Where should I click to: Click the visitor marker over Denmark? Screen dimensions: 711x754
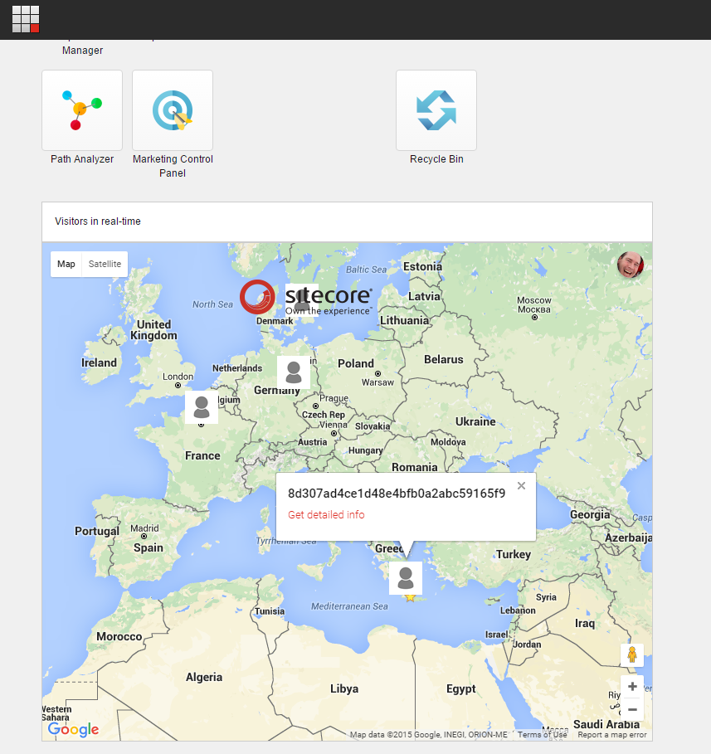click(x=302, y=300)
